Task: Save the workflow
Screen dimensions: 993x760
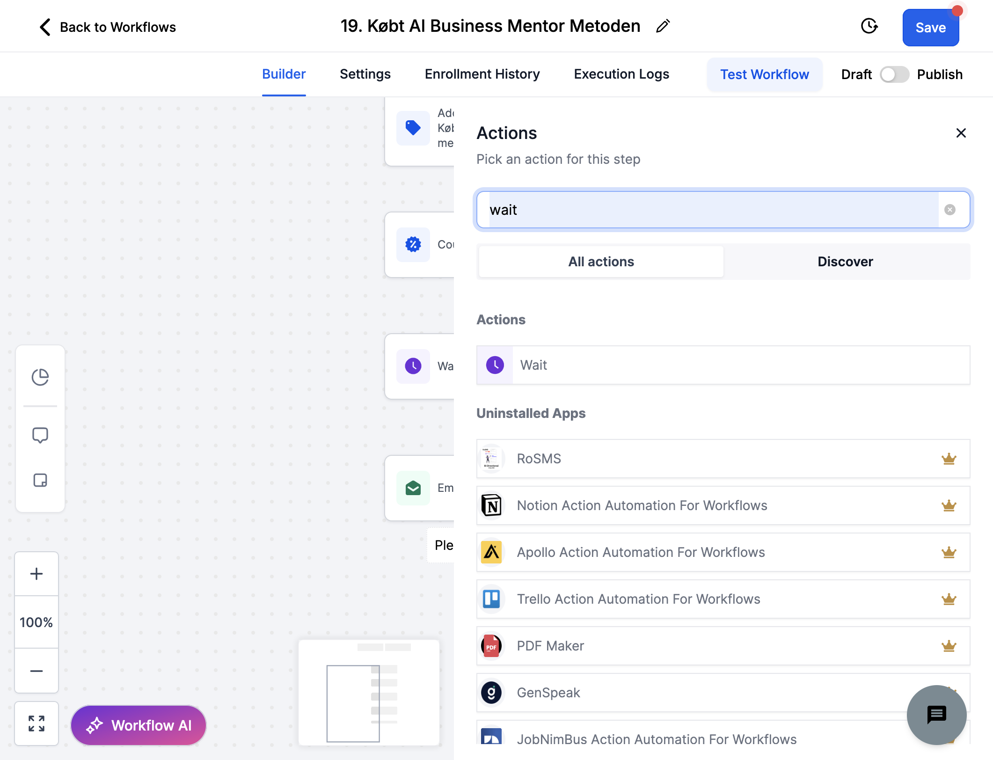Action: 930,28
